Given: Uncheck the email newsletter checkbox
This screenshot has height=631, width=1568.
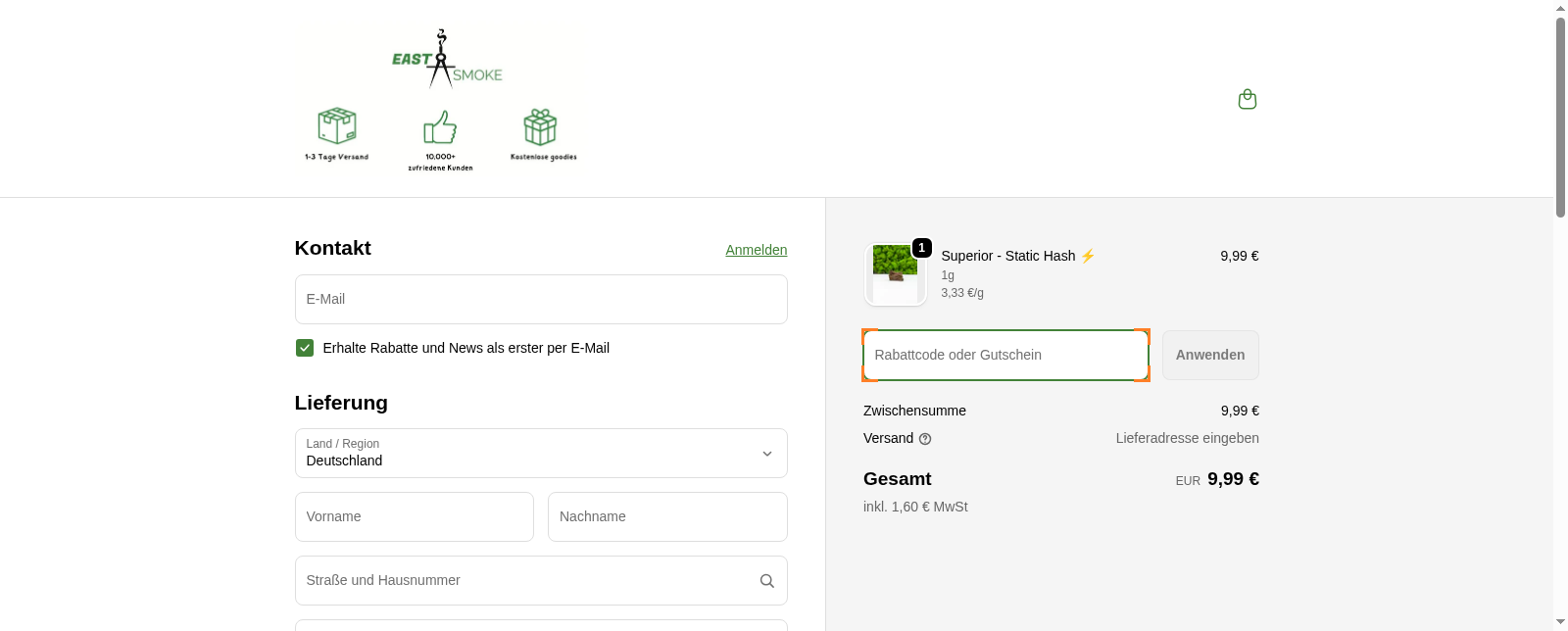Looking at the screenshot, I should pos(305,348).
